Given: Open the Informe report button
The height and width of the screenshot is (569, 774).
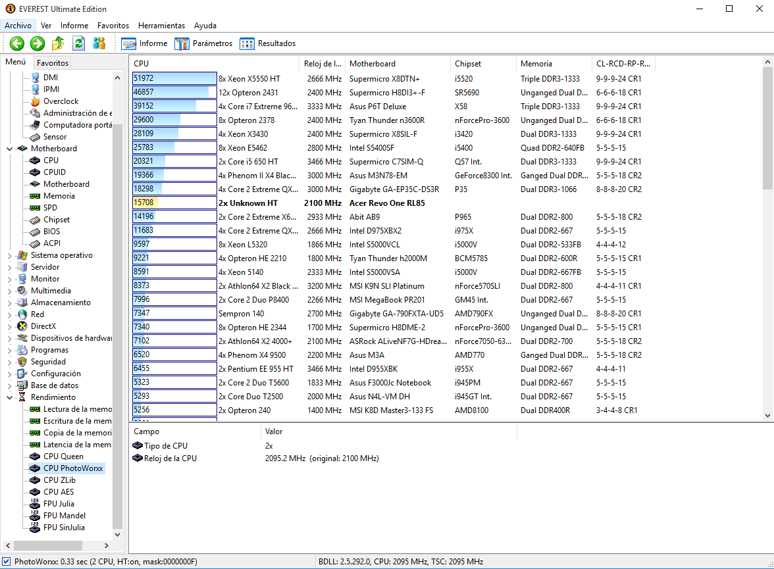Looking at the screenshot, I should pyautogui.click(x=145, y=43).
